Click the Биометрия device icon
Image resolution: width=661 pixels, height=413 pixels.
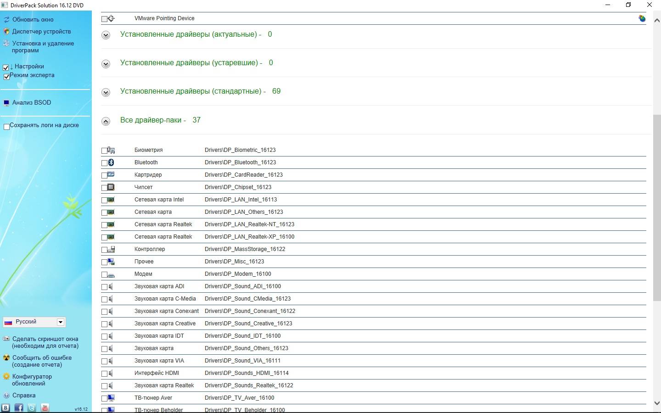click(111, 150)
